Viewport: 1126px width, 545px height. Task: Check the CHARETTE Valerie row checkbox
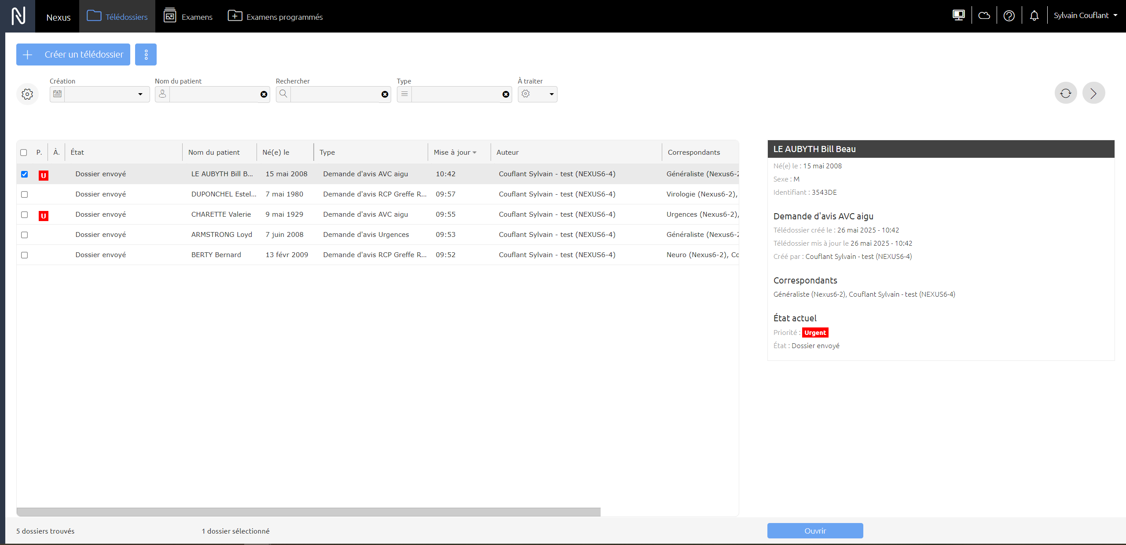[x=24, y=214]
